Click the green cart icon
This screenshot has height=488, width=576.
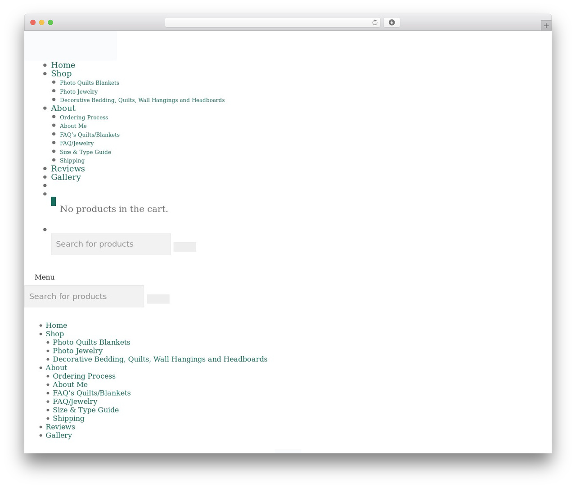coord(54,201)
